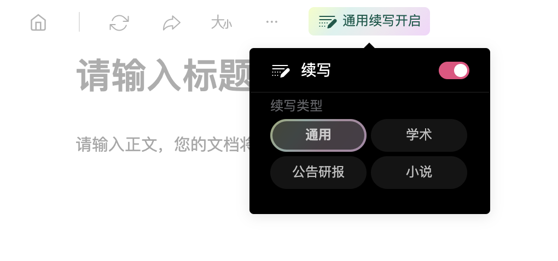Click into the 请输入正文 body text area
Image resolution: width=558 pixels, height=261 pixels.
point(163,145)
